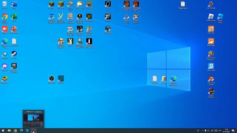Select the Excel desktop shortcut

(14, 17)
